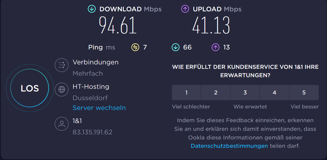Image resolution: width=327 pixels, height=160 pixels.
Task: Click the 94.61 download speed result
Action: (x=118, y=25)
